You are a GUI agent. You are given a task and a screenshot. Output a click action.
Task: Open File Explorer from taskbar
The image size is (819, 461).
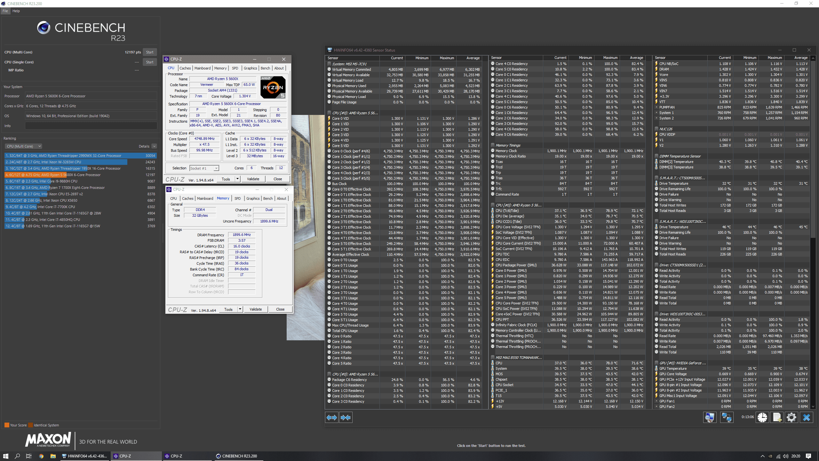click(53, 456)
